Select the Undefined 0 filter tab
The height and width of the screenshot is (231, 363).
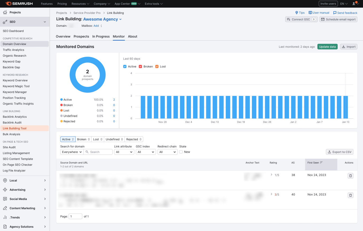click(114, 139)
